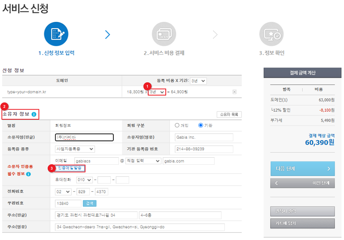344x240 pixels.
Task: Click the 카트에 담기 button
Action: click(302, 223)
